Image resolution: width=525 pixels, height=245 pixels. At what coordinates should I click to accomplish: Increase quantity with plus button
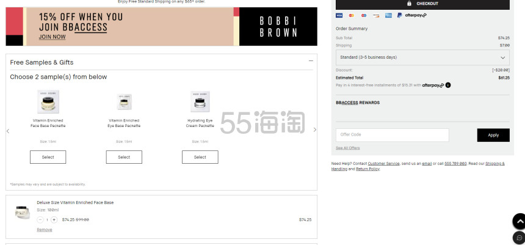pos(54,220)
